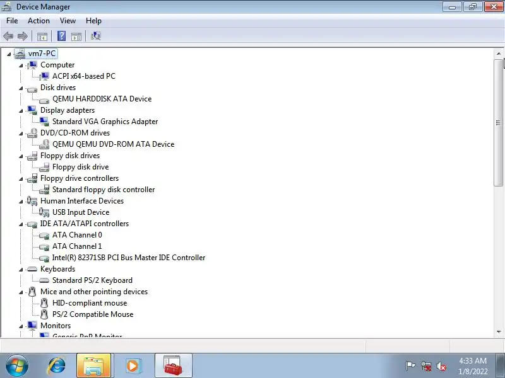Click the network status tray icon
This screenshot has width=505, height=378.
pos(426,366)
